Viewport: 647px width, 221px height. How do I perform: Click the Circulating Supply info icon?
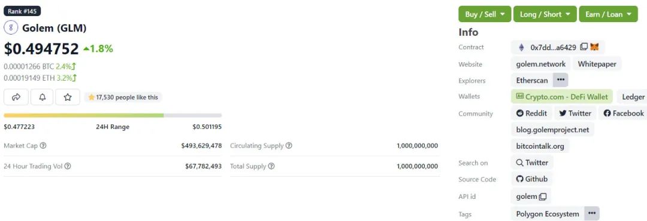289,146
